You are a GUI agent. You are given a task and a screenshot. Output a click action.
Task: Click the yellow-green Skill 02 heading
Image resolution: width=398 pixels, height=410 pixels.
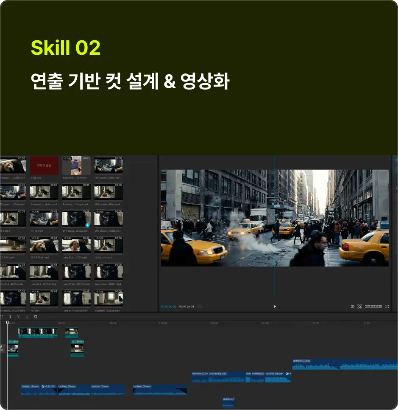[x=66, y=48]
